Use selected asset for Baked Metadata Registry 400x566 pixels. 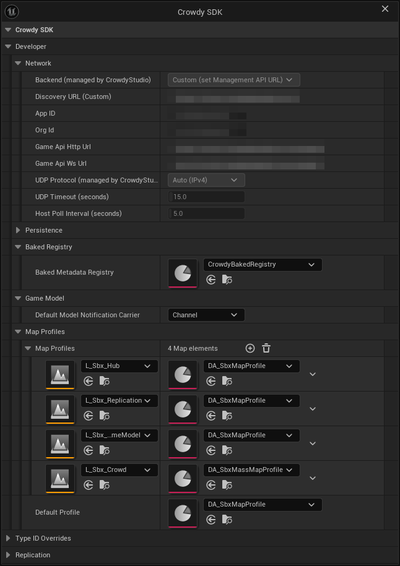(x=211, y=280)
